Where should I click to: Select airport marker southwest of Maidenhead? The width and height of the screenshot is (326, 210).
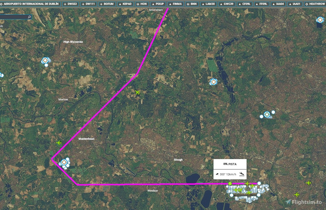[64, 162]
